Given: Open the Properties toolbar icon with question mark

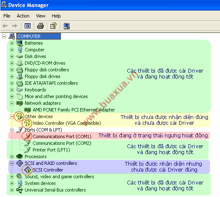Looking at the screenshot, I should 53,26.
